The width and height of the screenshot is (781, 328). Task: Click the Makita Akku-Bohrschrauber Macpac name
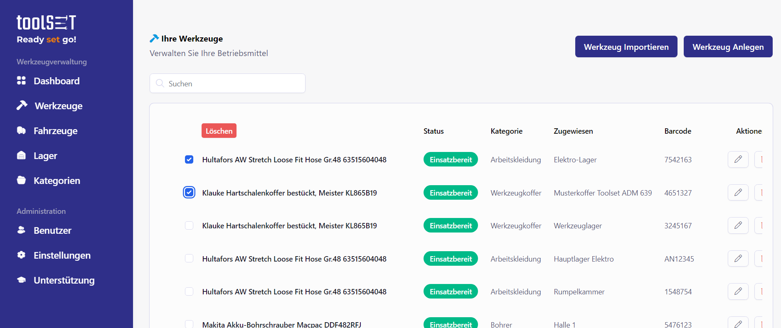(x=282, y=324)
